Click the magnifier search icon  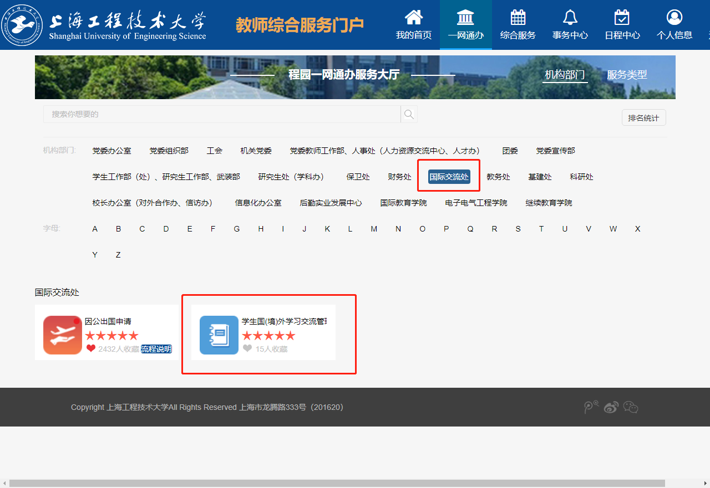409,114
